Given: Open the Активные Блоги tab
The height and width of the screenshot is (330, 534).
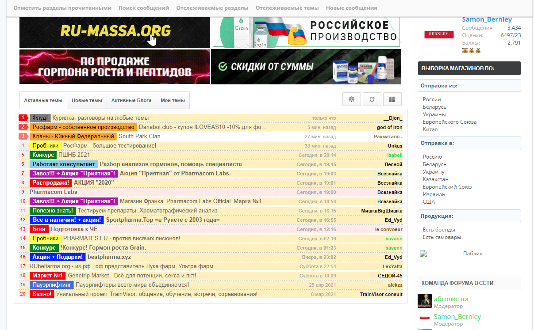Looking at the screenshot, I should [x=131, y=100].
